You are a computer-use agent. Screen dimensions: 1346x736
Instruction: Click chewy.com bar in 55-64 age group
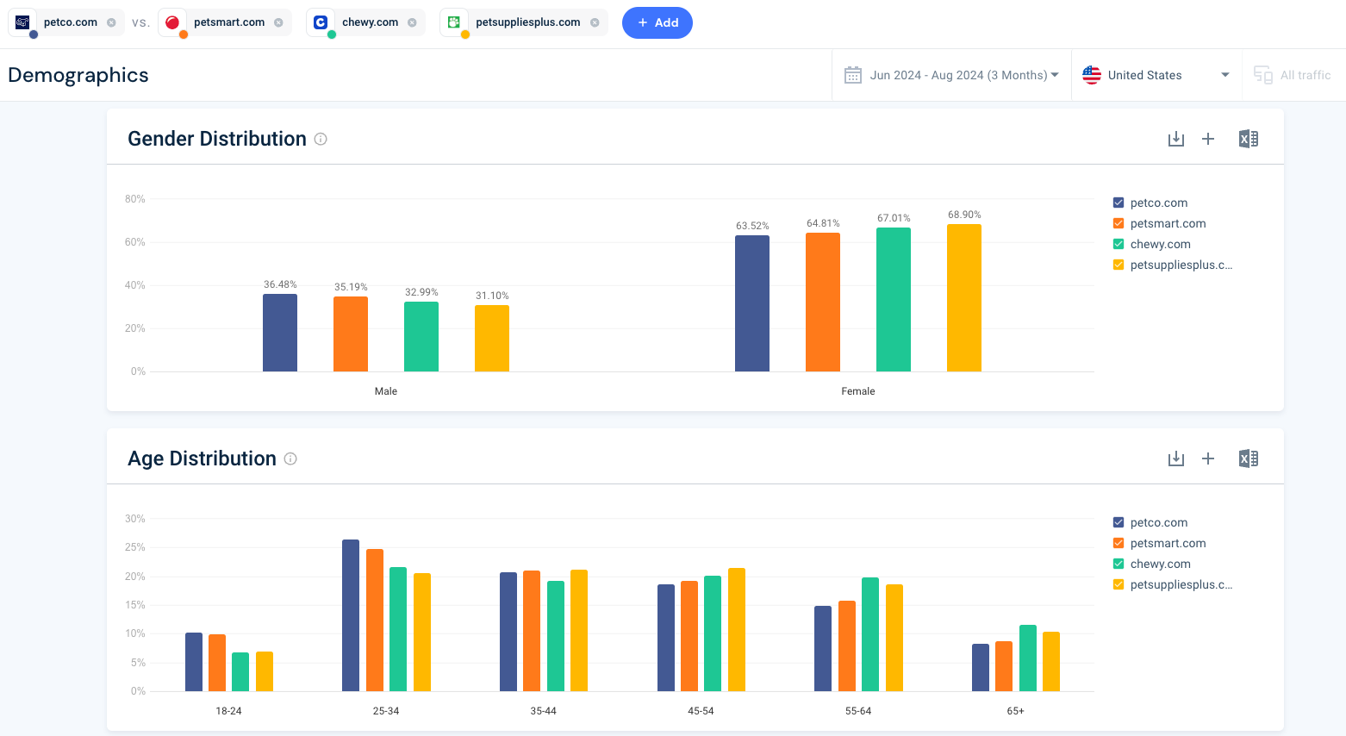click(870, 634)
